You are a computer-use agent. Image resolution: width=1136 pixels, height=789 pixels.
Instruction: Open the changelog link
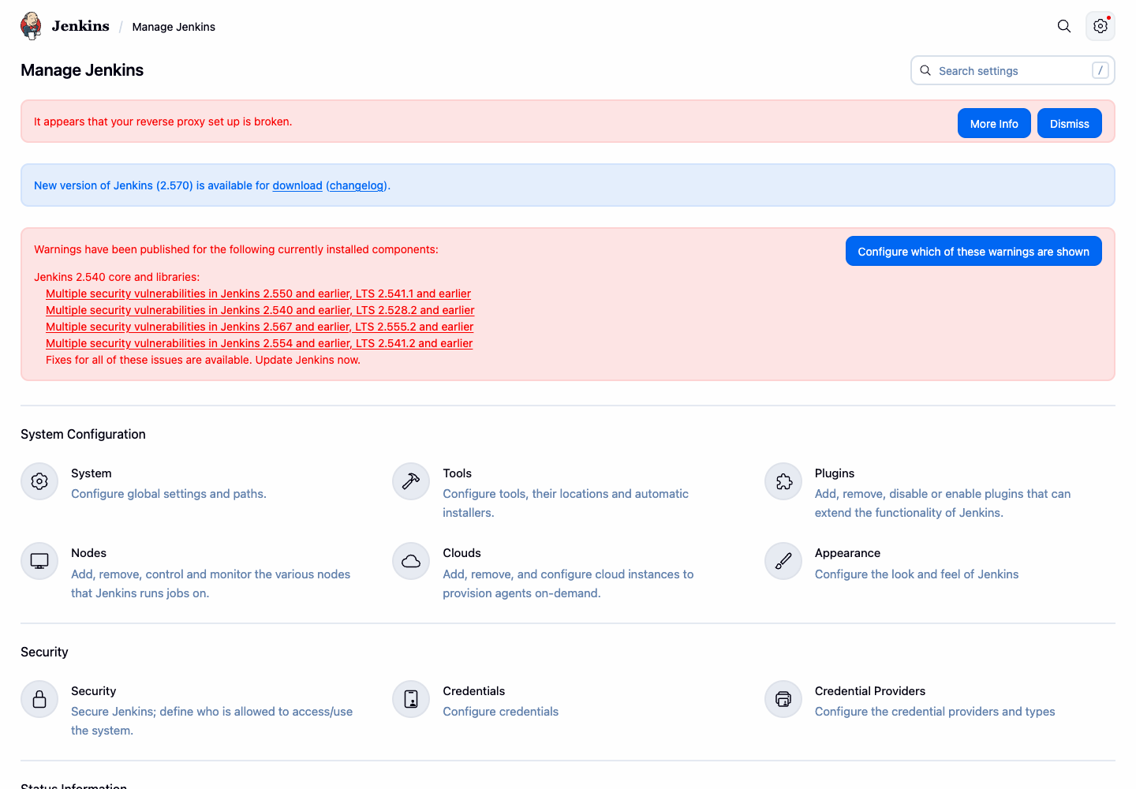pyautogui.click(x=357, y=185)
